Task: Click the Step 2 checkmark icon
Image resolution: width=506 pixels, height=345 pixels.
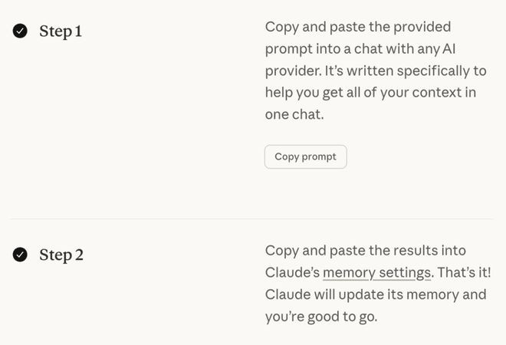Action: (20, 255)
